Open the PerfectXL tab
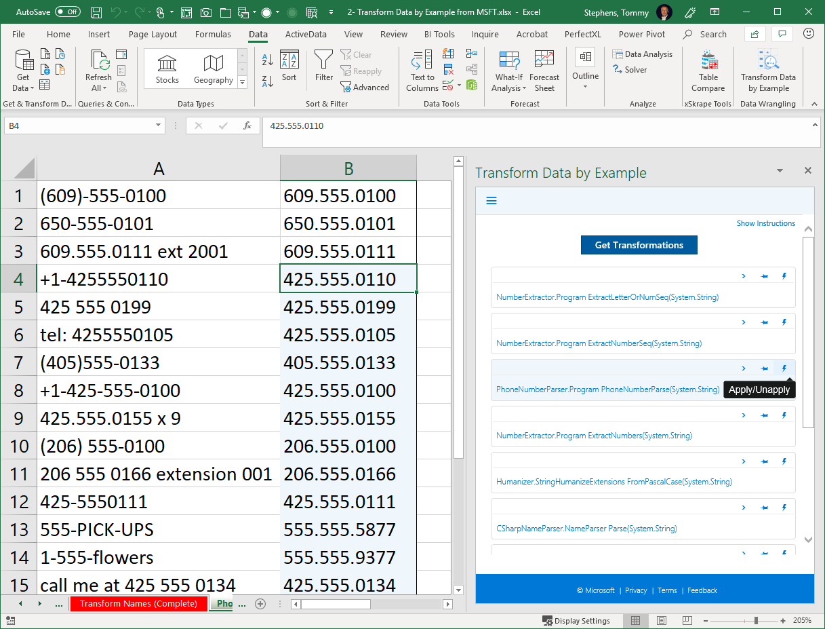 pyautogui.click(x=584, y=34)
